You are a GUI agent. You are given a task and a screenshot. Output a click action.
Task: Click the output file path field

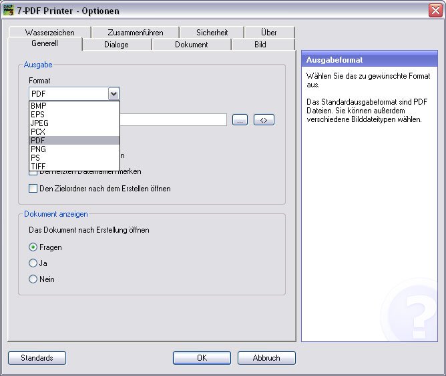click(173, 120)
